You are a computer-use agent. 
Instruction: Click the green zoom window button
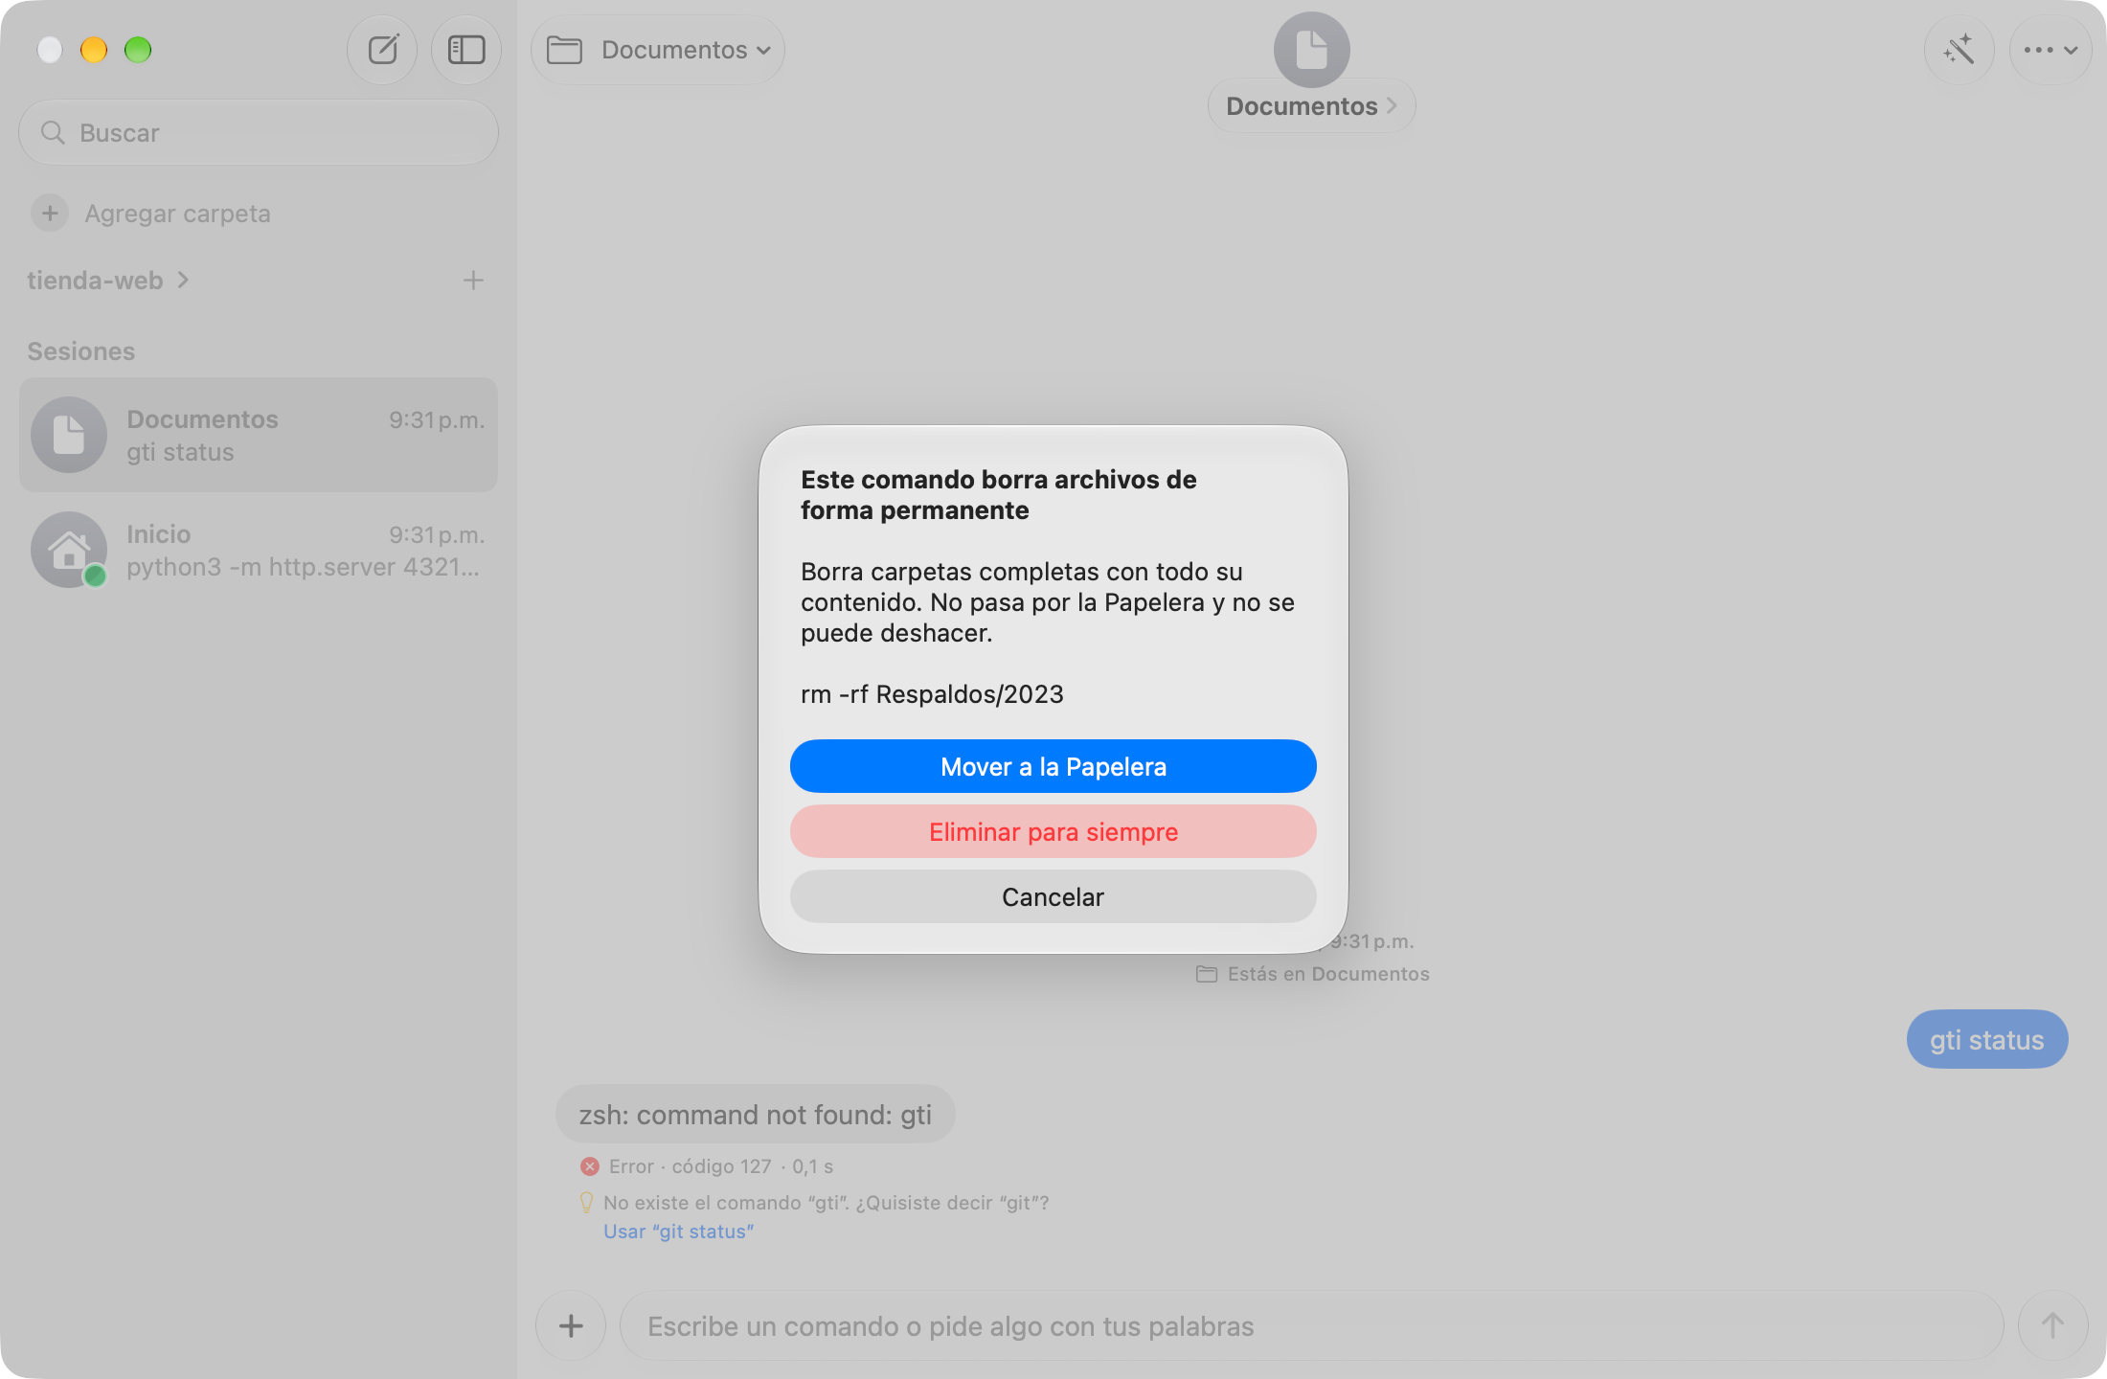[138, 50]
